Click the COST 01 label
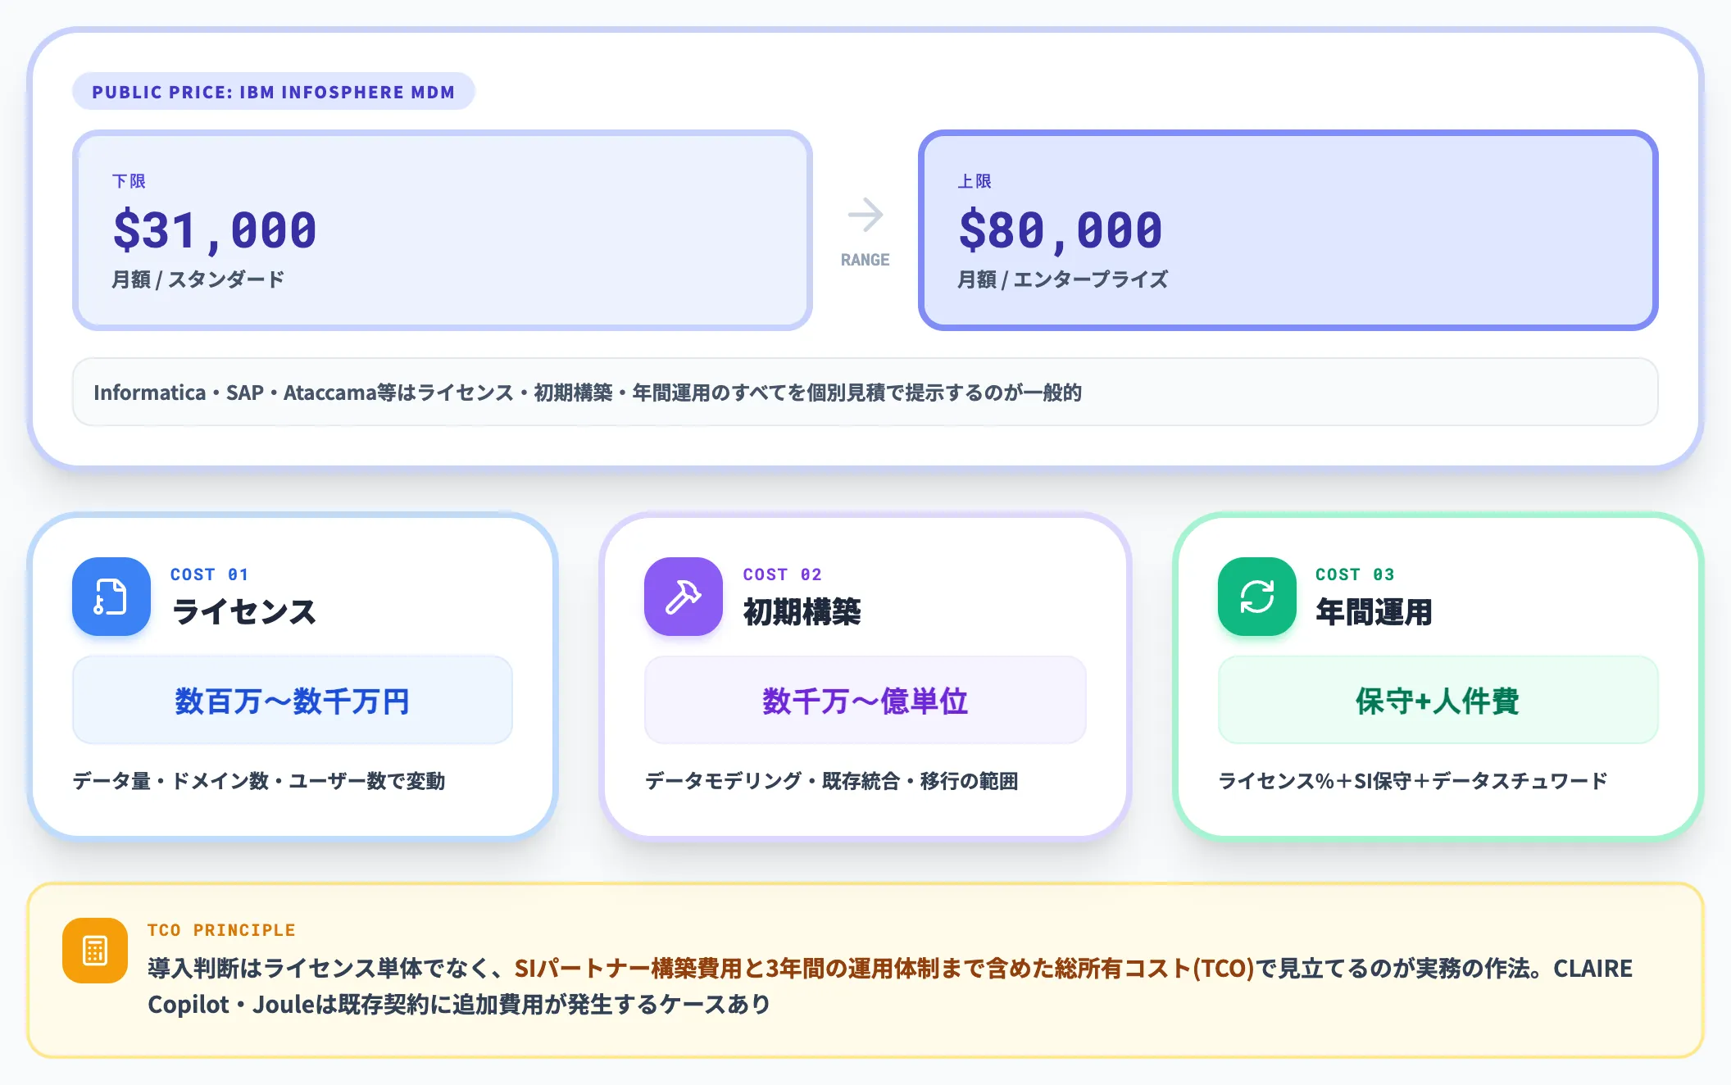The image size is (1731, 1085). tap(210, 574)
